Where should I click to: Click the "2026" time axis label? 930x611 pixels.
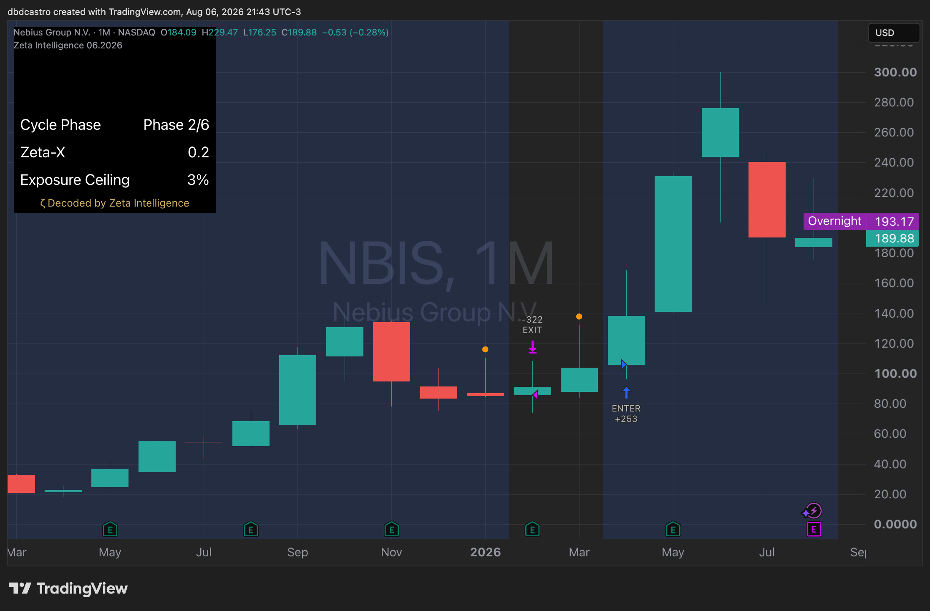tap(485, 552)
